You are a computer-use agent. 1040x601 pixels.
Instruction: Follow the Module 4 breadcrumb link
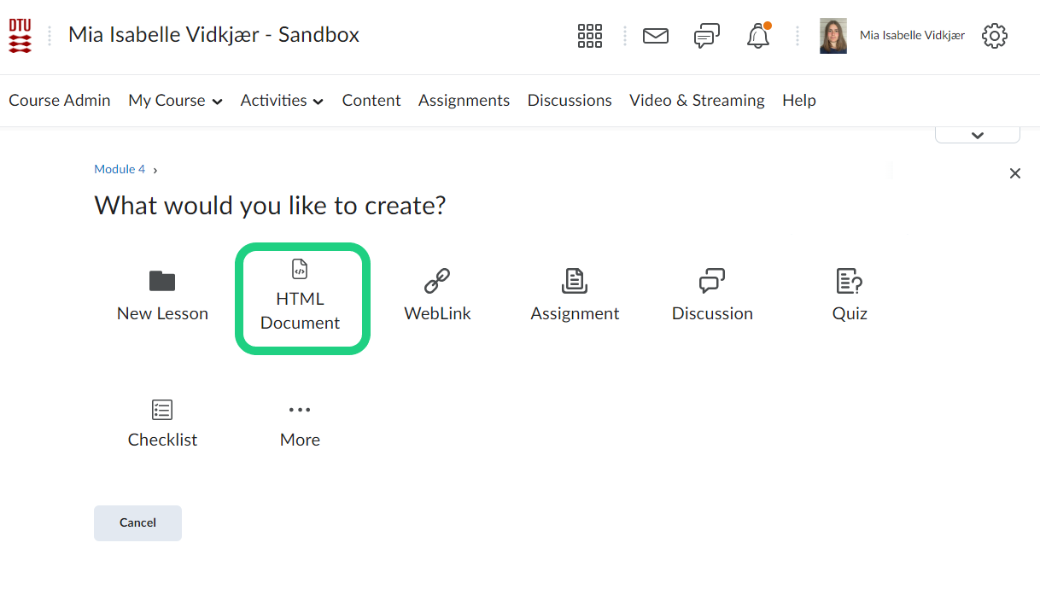(x=120, y=169)
